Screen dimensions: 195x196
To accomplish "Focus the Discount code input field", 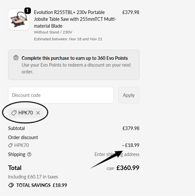I will tap(61, 95).
